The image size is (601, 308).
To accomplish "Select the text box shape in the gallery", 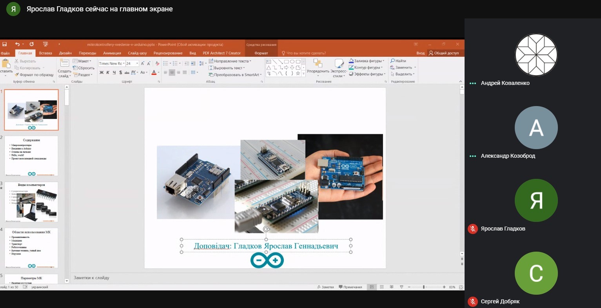I will (x=269, y=61).
